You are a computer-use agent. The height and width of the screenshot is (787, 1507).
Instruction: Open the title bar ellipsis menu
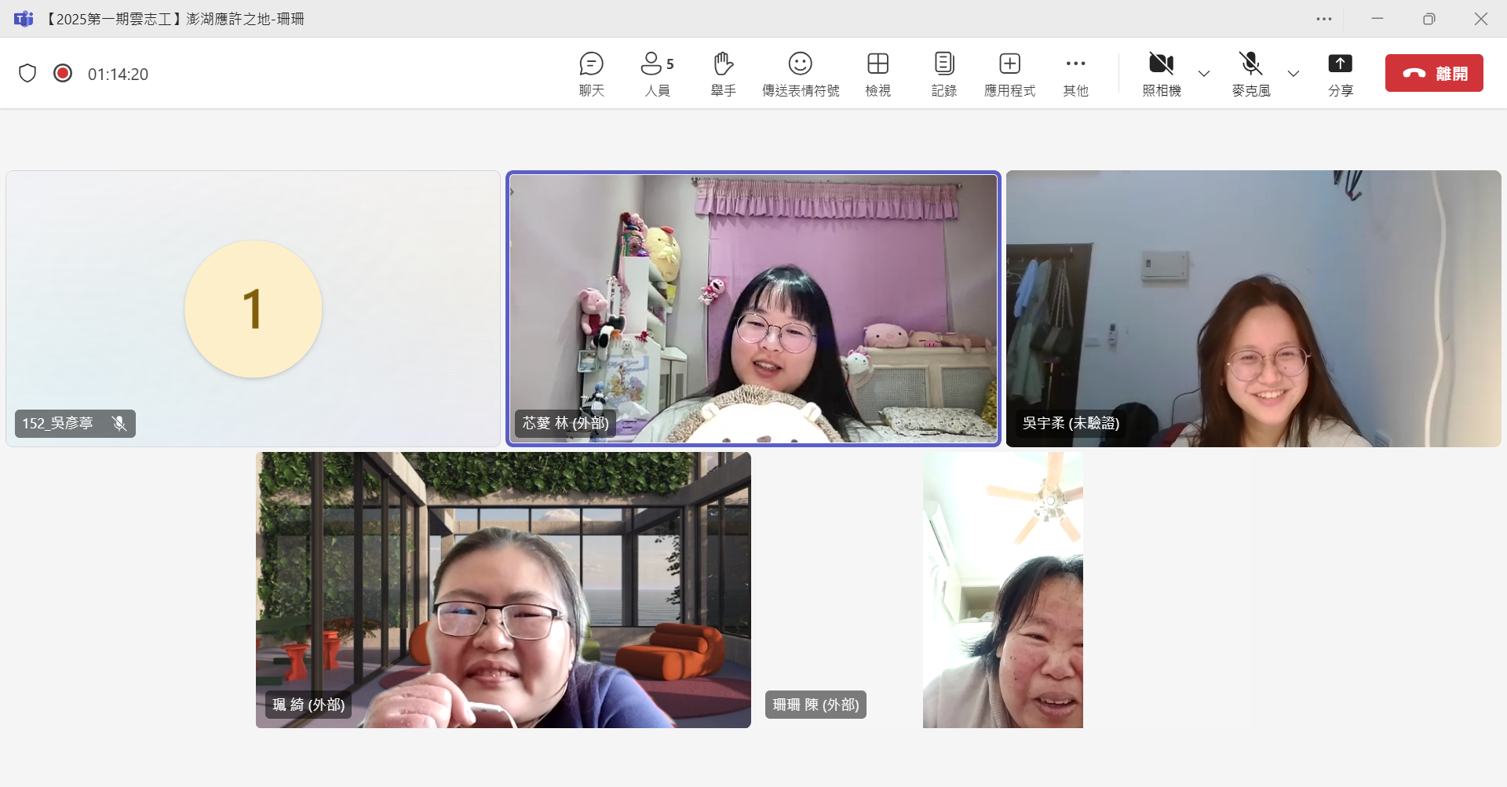1324,19
